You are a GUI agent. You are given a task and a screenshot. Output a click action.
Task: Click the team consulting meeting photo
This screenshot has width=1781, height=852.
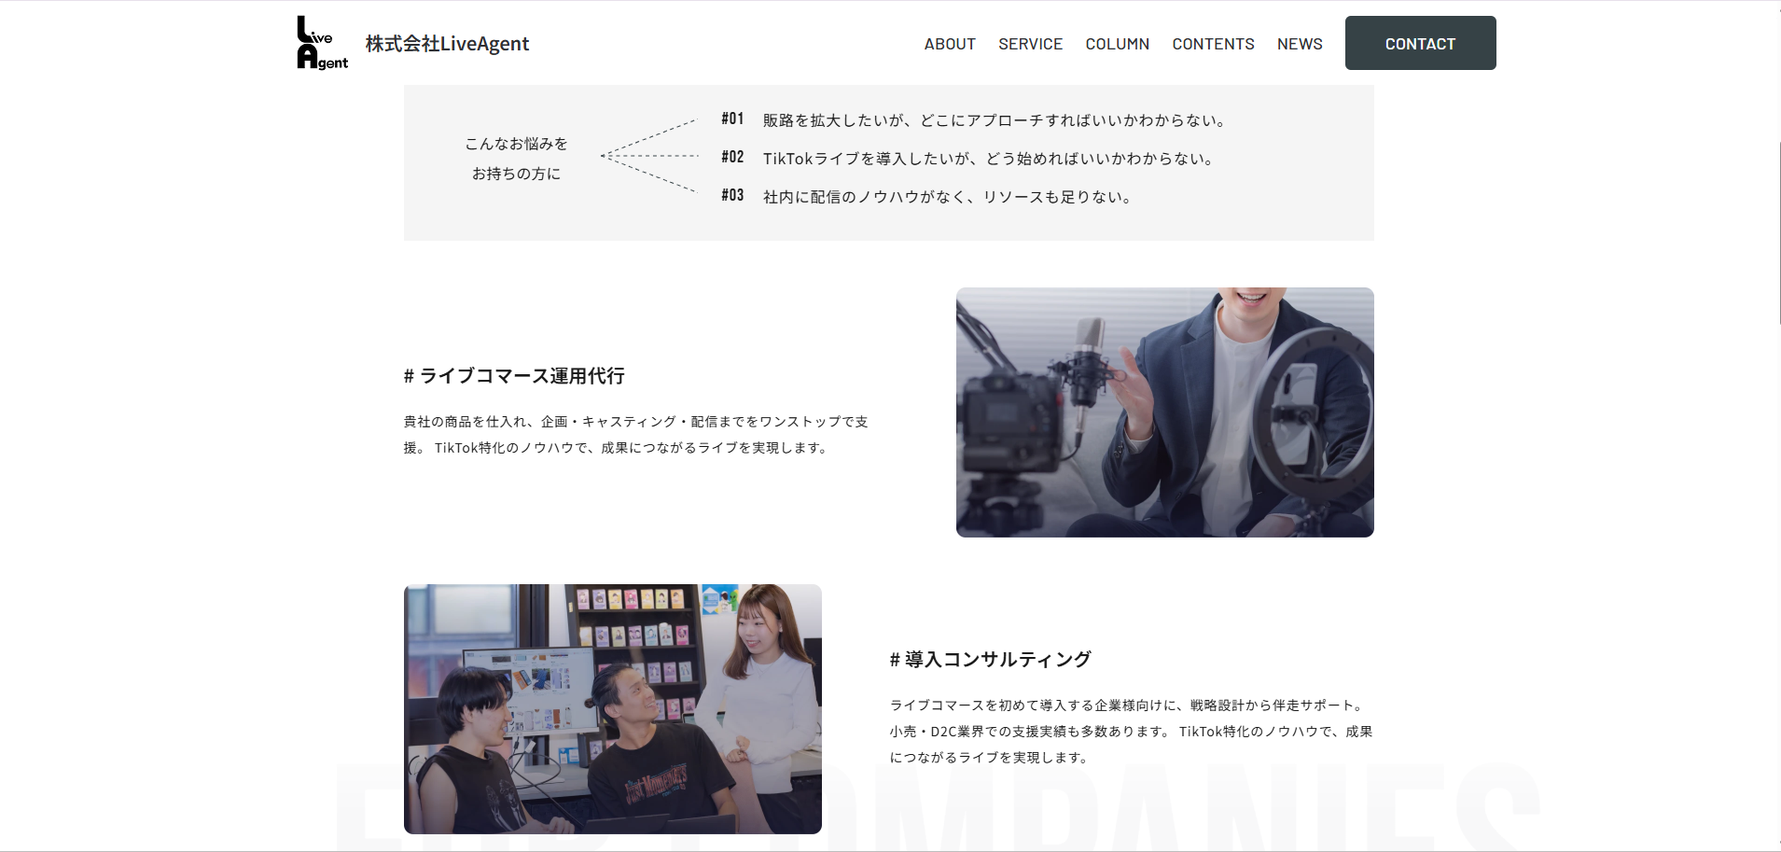click(612, 708)
